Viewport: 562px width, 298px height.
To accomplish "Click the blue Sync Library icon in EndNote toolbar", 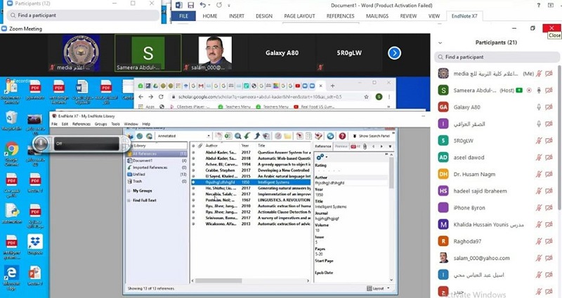I will pyautogui.click(x=330, y=136).
